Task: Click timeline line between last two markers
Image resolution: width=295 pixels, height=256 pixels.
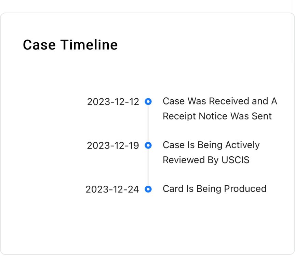Action: [148, 167]
